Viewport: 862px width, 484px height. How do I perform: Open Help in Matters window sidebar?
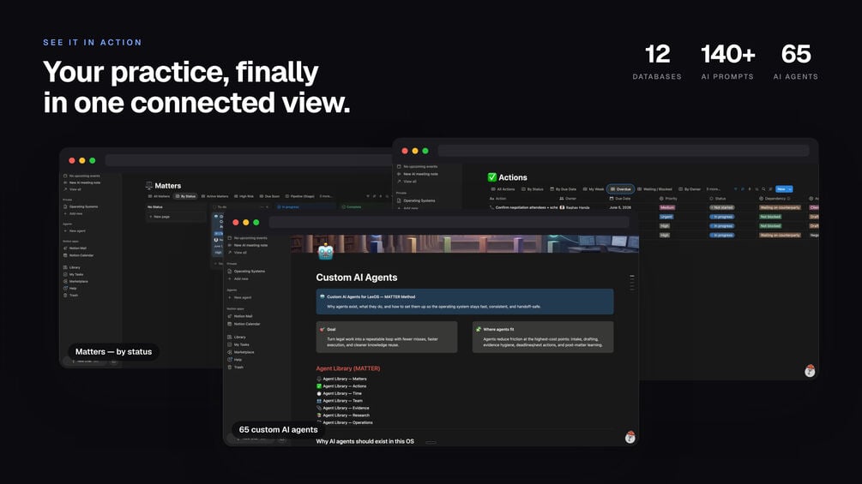coord(70,288)
